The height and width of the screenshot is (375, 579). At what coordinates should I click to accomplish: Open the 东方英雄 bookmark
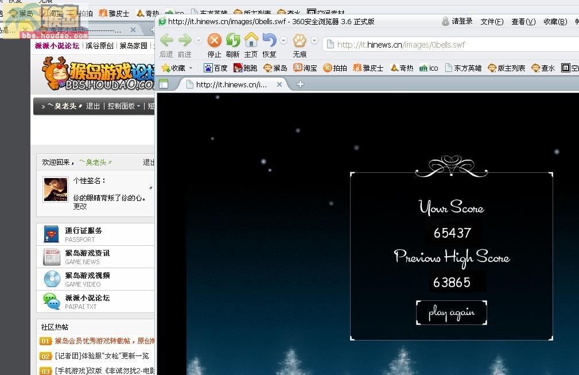pyautogui.click(x=464, y=68)
